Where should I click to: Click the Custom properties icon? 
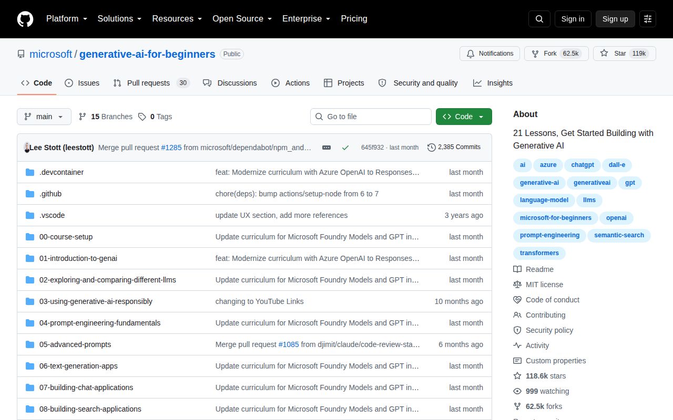[517, 361]
